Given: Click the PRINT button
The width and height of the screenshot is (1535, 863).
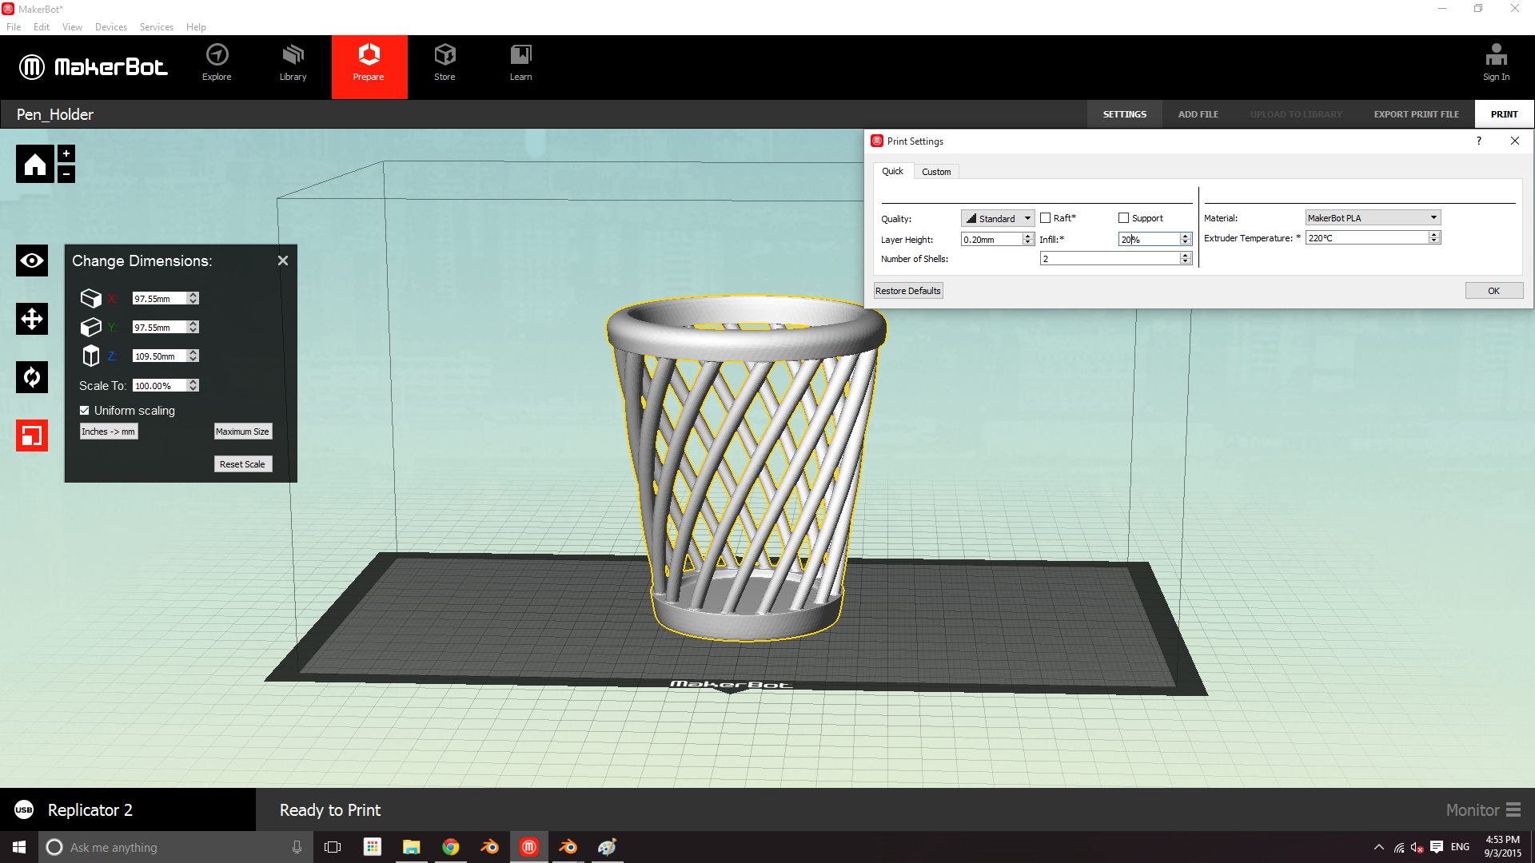Looking at the screenshot, I should pos(1504,114).
